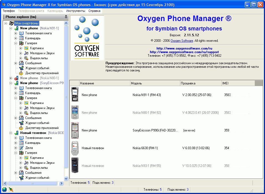Click the Nokia N91-1 connected phone icon

coord(16,28)
